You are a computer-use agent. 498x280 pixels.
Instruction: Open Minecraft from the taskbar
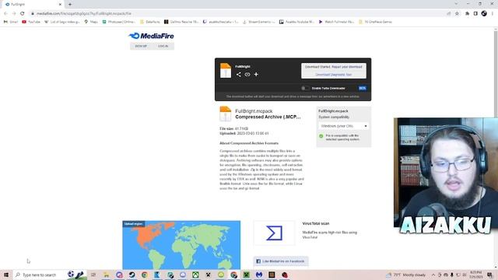click(x=246, y=275)
